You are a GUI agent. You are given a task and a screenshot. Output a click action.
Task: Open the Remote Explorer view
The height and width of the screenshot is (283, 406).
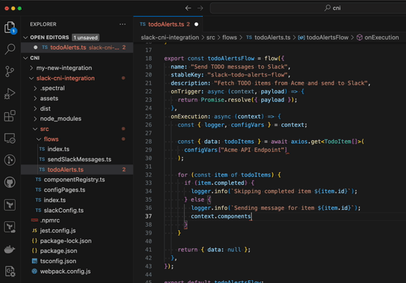10,138
